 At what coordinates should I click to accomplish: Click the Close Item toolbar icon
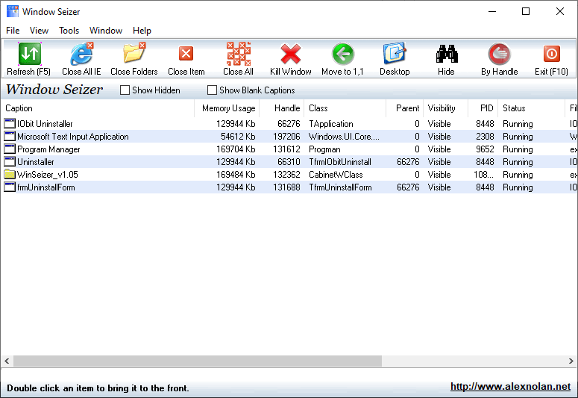coord(186,54)
